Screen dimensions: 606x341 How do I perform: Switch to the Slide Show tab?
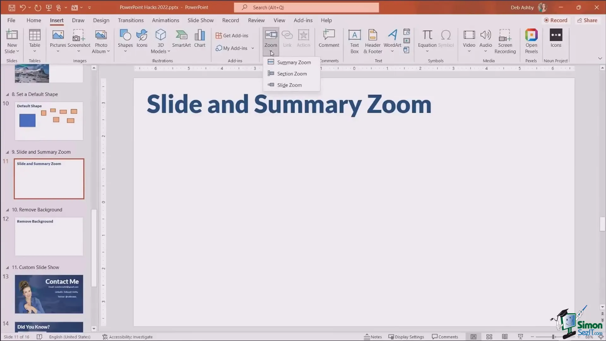tap(200, 20)
